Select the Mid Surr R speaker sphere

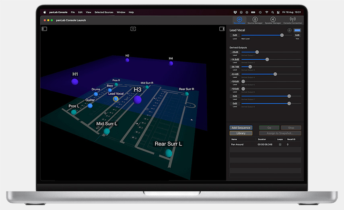[x=147, y=87]
